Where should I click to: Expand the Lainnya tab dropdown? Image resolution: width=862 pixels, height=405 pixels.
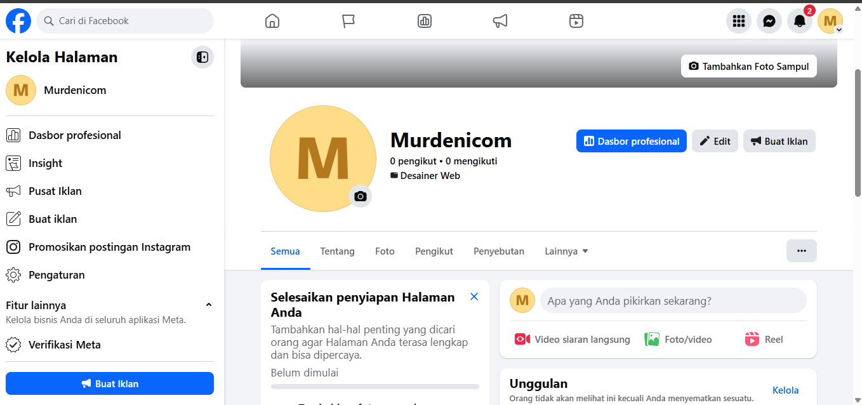[x=566, y=251]
